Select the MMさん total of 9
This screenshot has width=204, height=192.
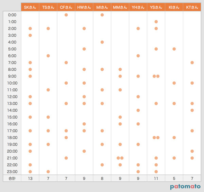coord(120,178)
